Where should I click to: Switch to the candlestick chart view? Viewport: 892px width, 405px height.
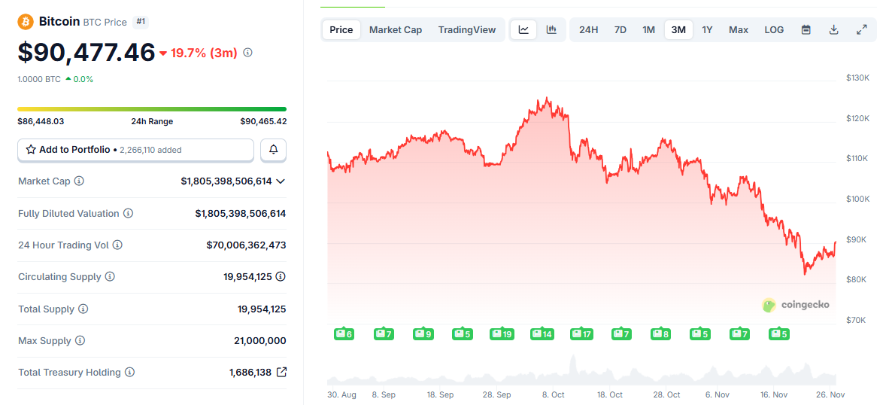[551, 30]
